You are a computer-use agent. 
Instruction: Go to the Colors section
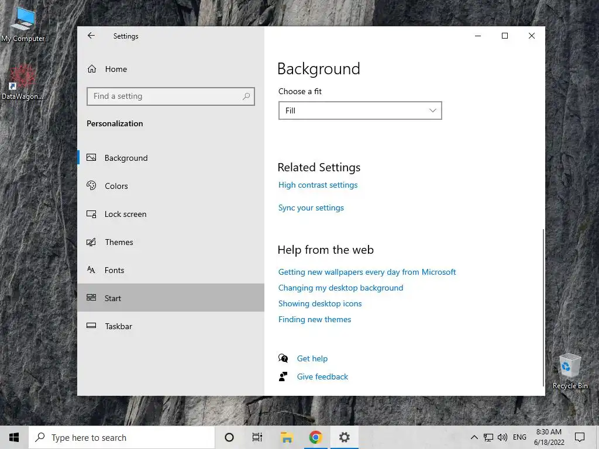[171, 186]
